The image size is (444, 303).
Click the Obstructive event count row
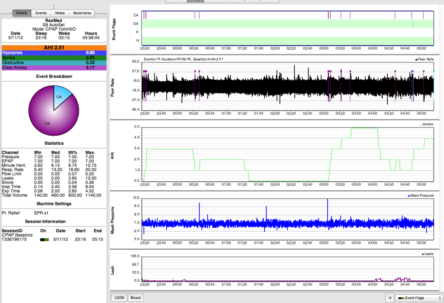(54, 62)
